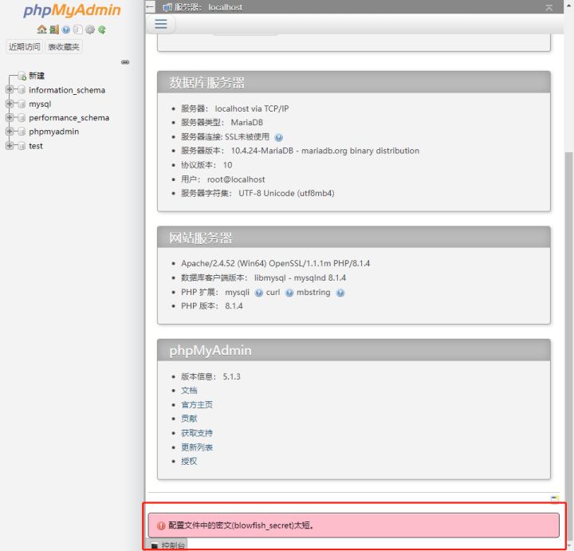This screenshot has height=551, width=574.
Task: Click the small window icon above the warning
Action: click(555, 498)
